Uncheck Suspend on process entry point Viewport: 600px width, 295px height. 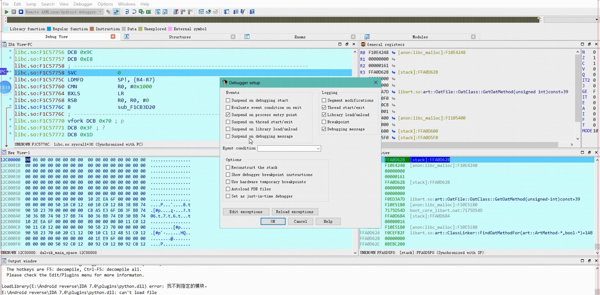point(228,115)
